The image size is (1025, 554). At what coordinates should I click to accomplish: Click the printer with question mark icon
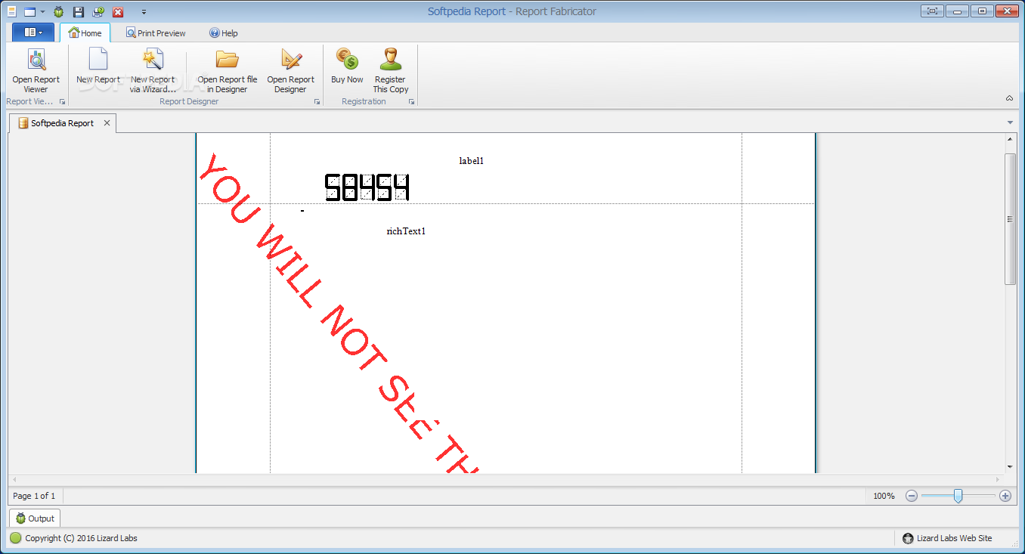tap(98, 12)
